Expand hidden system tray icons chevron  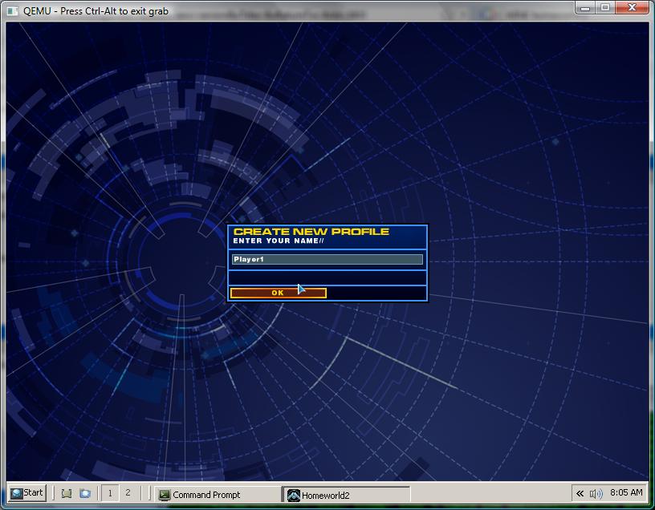(580, 493)
